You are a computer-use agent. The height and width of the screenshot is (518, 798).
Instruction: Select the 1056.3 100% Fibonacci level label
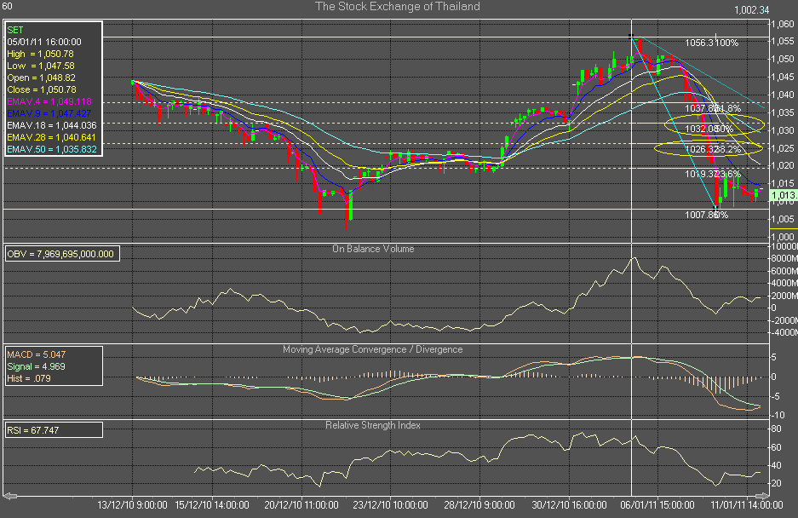click(711, 43)
